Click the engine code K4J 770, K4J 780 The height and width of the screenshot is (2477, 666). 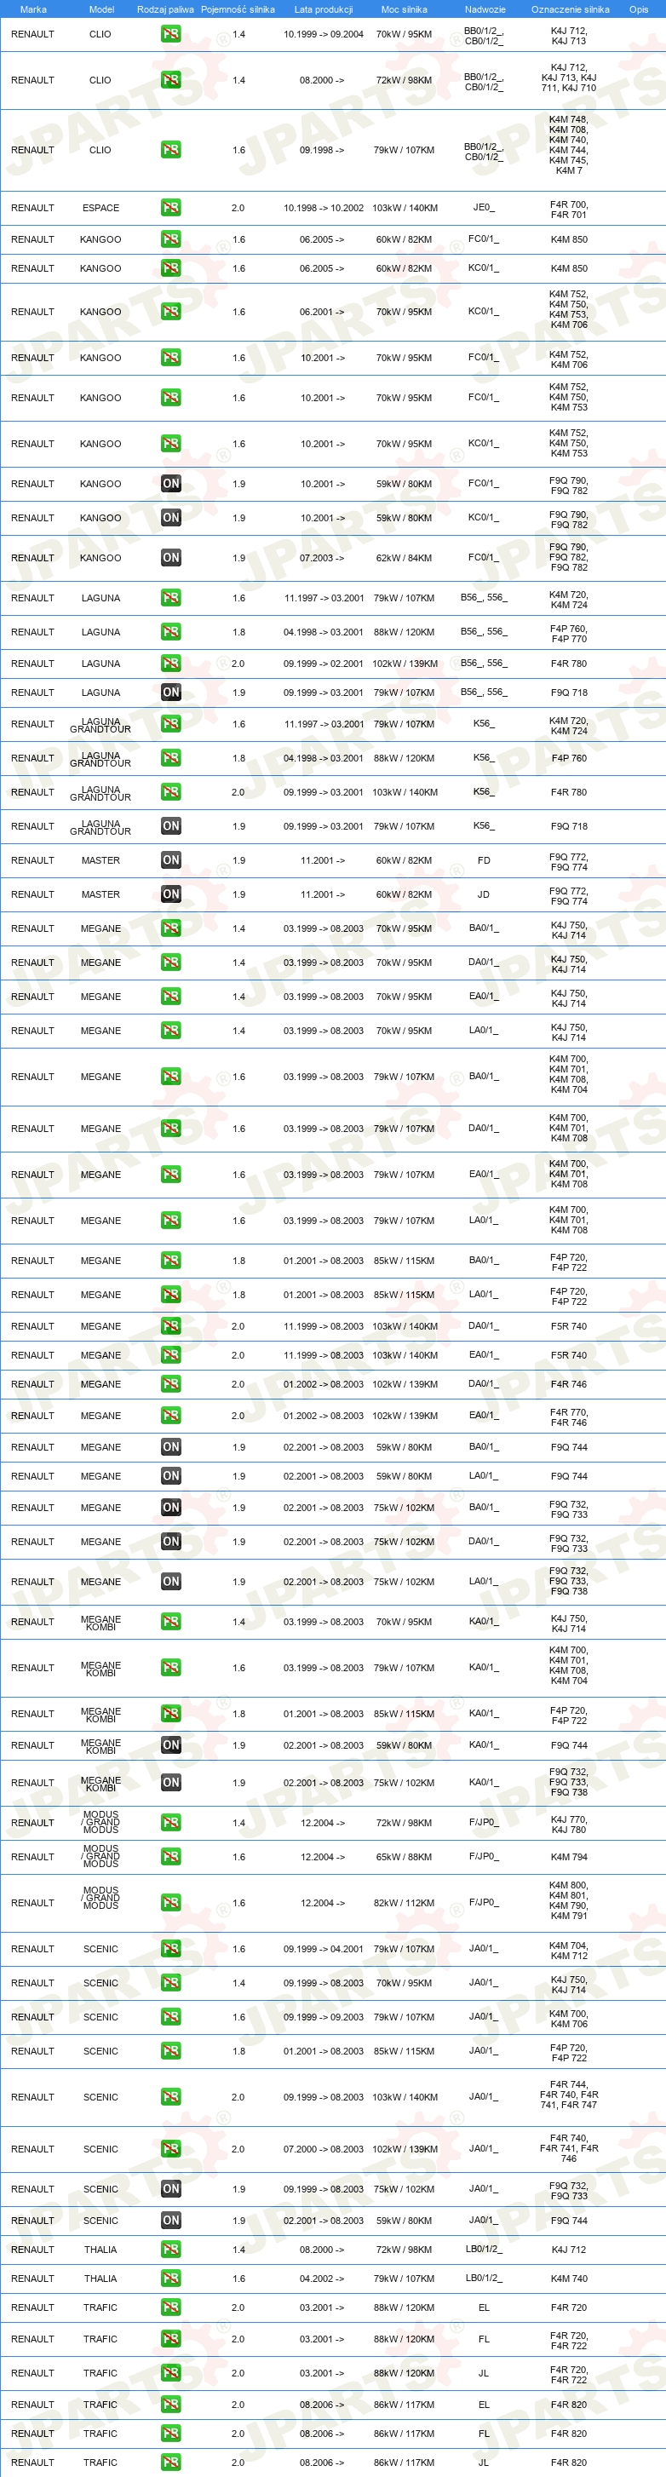coord(569,1824)
